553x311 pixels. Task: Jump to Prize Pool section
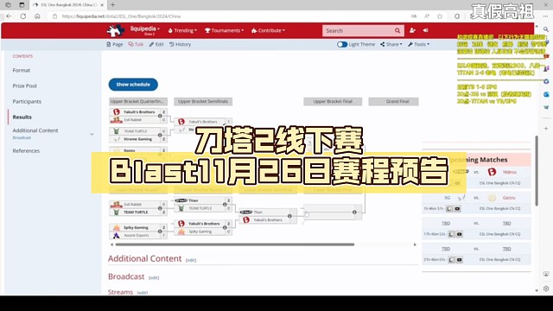(x=25, y=86)
